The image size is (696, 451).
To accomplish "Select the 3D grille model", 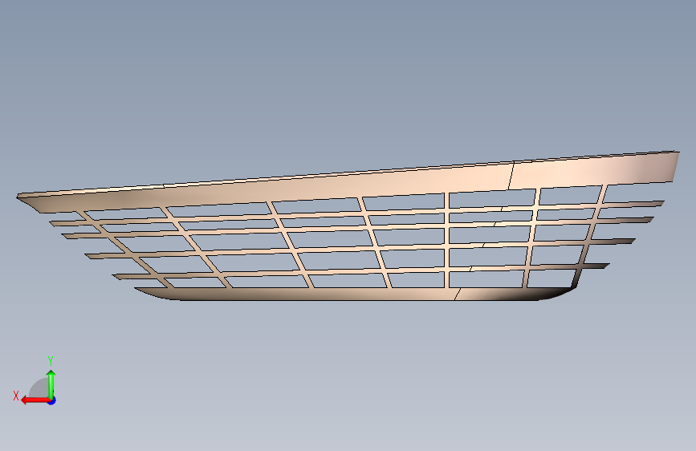I will (x=348, y=226).
